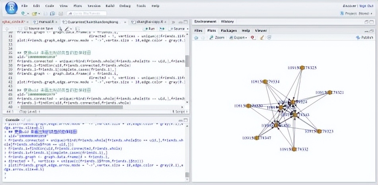Open the Edit menu
Image resolution: width=378 pixels, height=185 pixels.
(37, 6)
